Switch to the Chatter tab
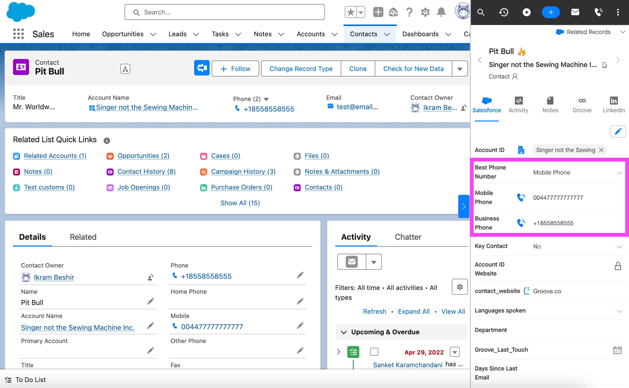Screen dimensions: 629x388 tap(408, 237)
